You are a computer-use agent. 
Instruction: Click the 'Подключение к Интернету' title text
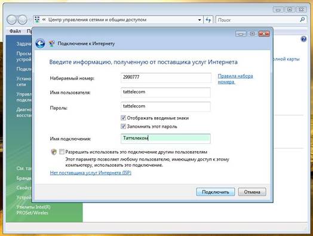pyautogui.click(x=86, y=44)
